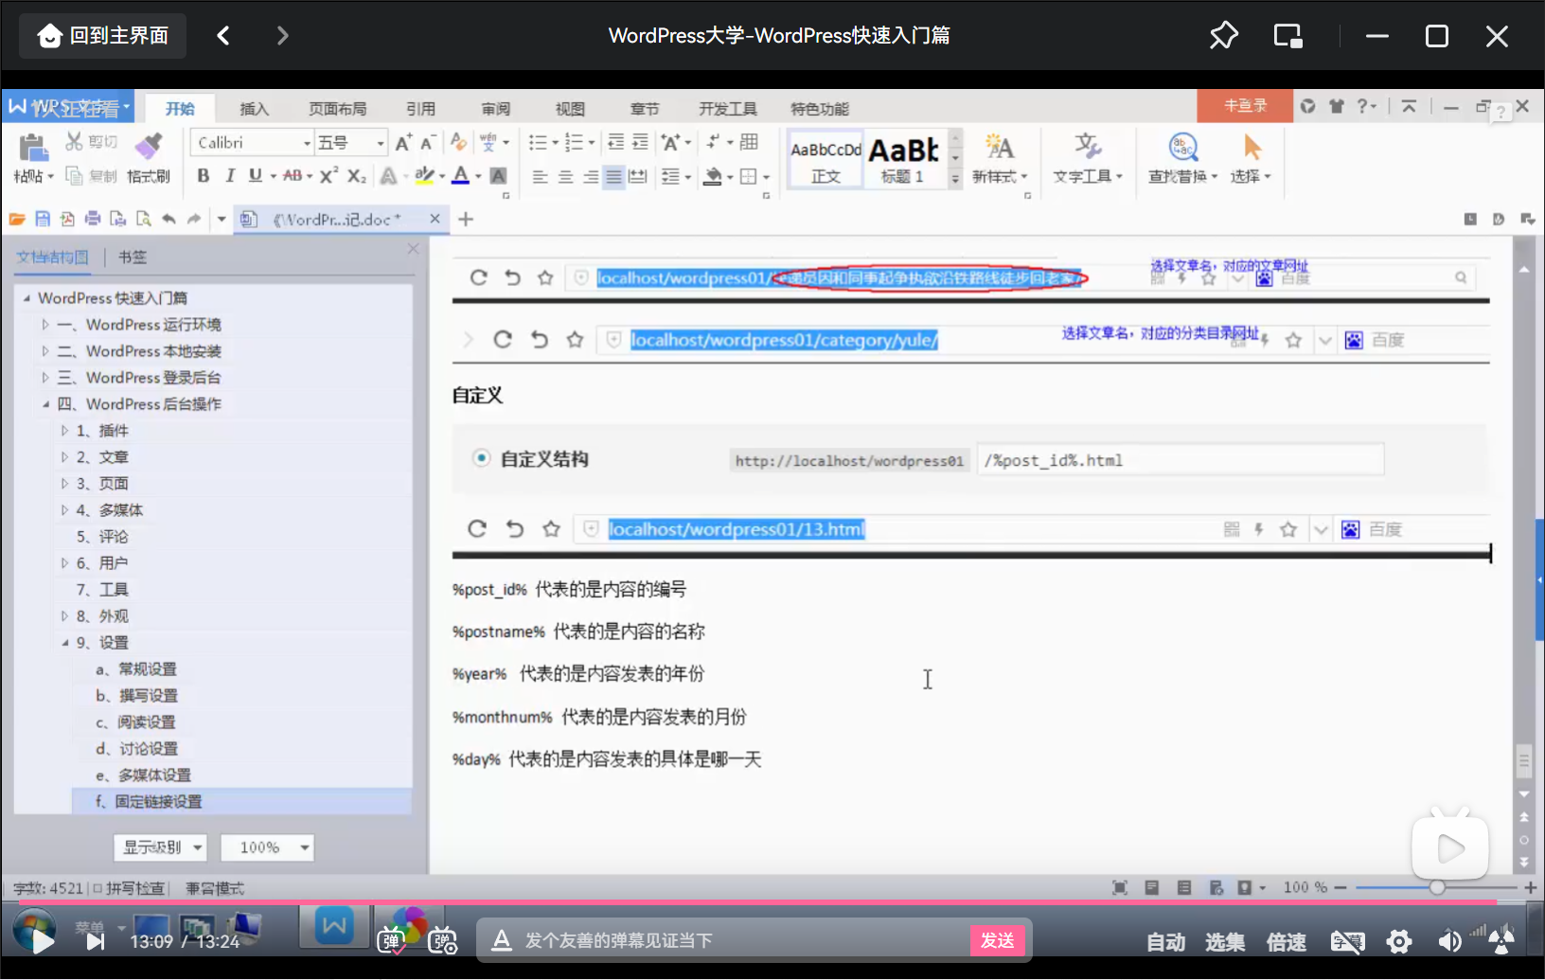The height and width of the screenshot is (980, 1545).
Task: Expand the 1、插件 tree node
Action: pos(64,431)
